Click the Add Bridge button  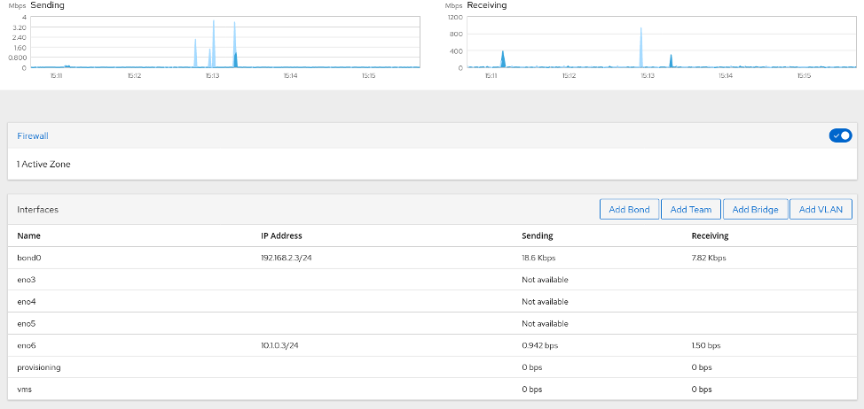point(755,210)
